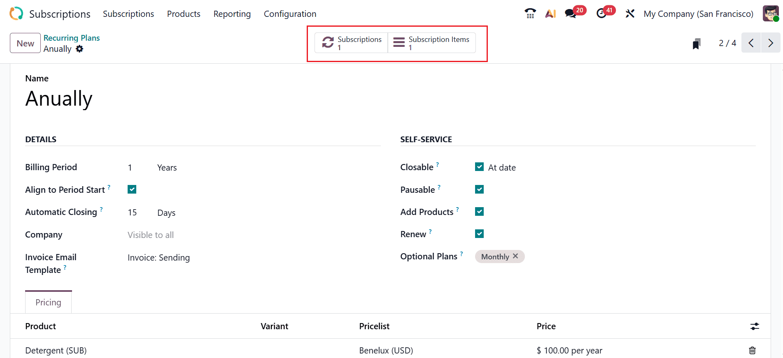Go back to Recurring Plans breadcrumb
The width and height of the screenshot is (783, 358).
[x=72, y=38]
